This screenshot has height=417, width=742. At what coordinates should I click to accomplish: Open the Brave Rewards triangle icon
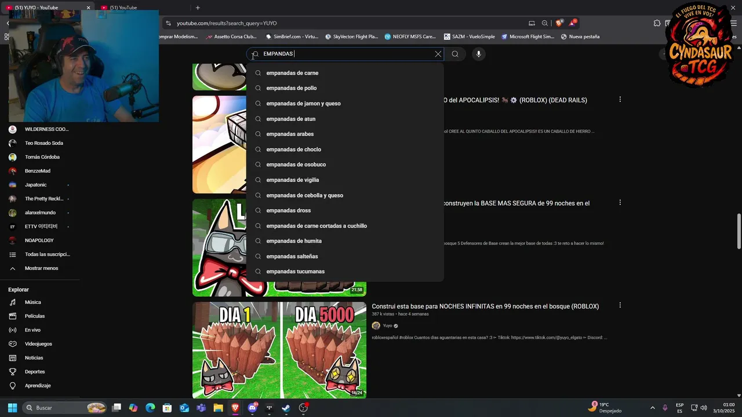pos(573,23)
